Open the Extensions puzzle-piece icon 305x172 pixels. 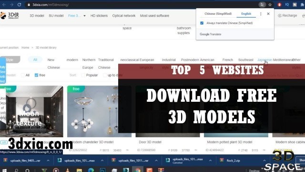tap(302, 5)
